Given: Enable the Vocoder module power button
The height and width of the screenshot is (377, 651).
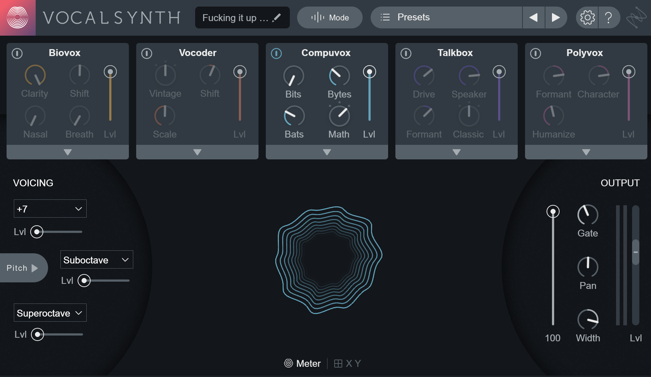Looking at the screenshot, I should [x=147, y=53].
